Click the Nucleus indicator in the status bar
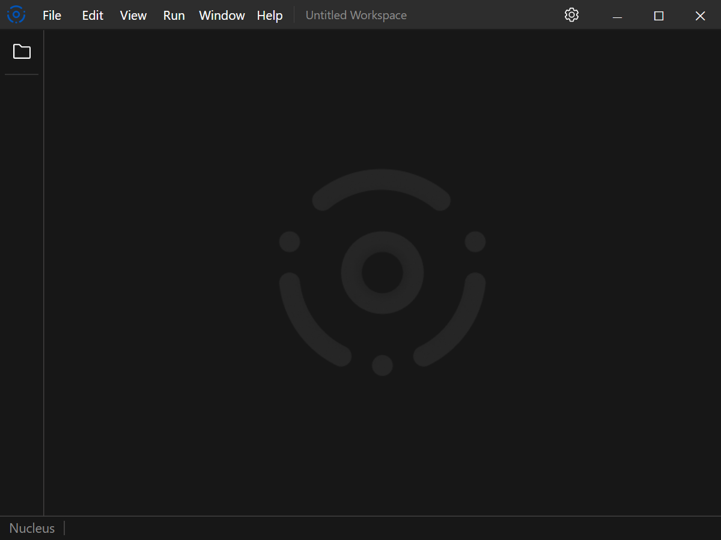This screenshot has height=540, width=721. 32,527
